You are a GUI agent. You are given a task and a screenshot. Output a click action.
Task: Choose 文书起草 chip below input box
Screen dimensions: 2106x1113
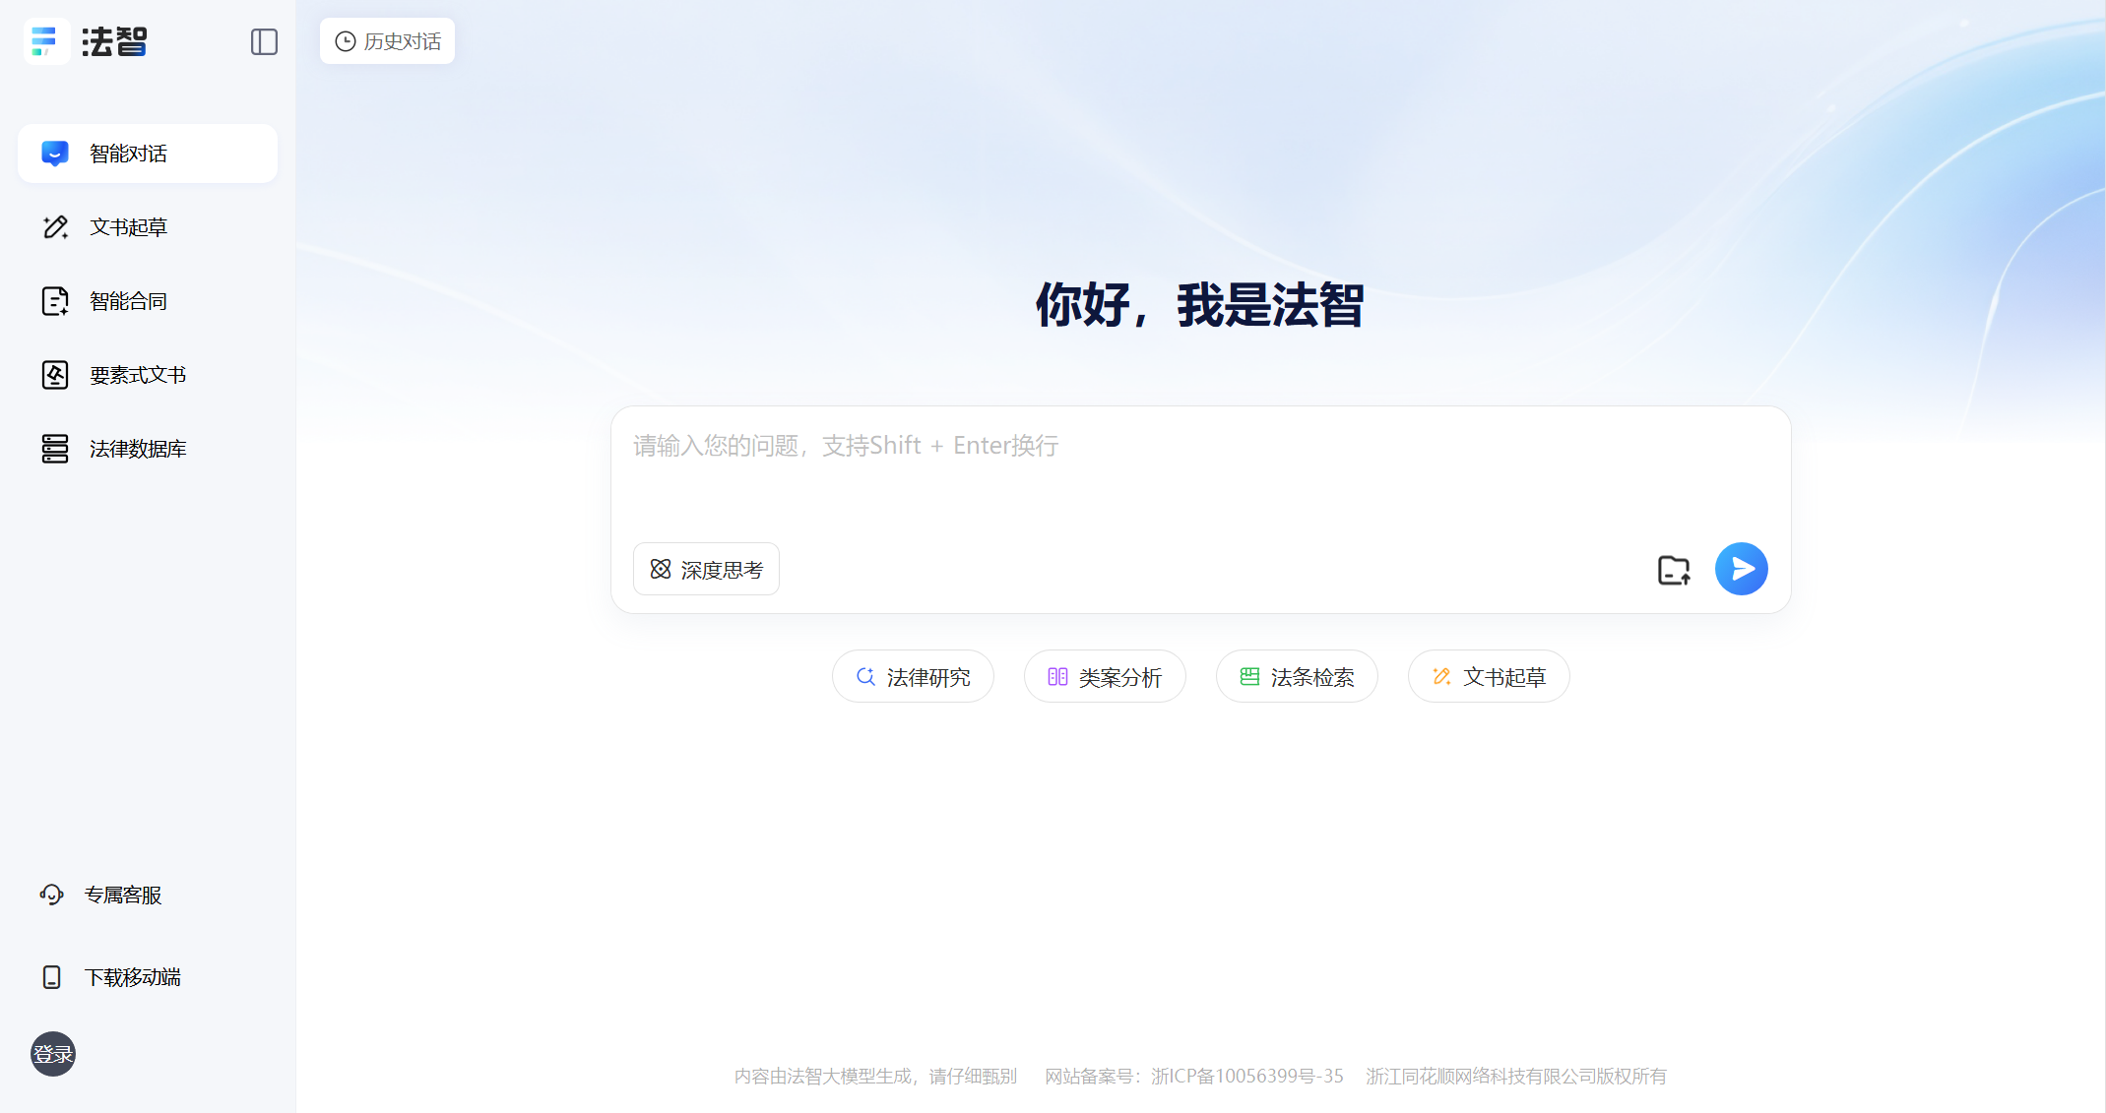(x=1489, y=676)
